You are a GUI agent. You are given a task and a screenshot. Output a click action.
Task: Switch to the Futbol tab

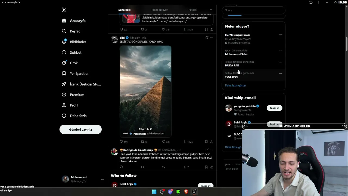coord(192,10)
